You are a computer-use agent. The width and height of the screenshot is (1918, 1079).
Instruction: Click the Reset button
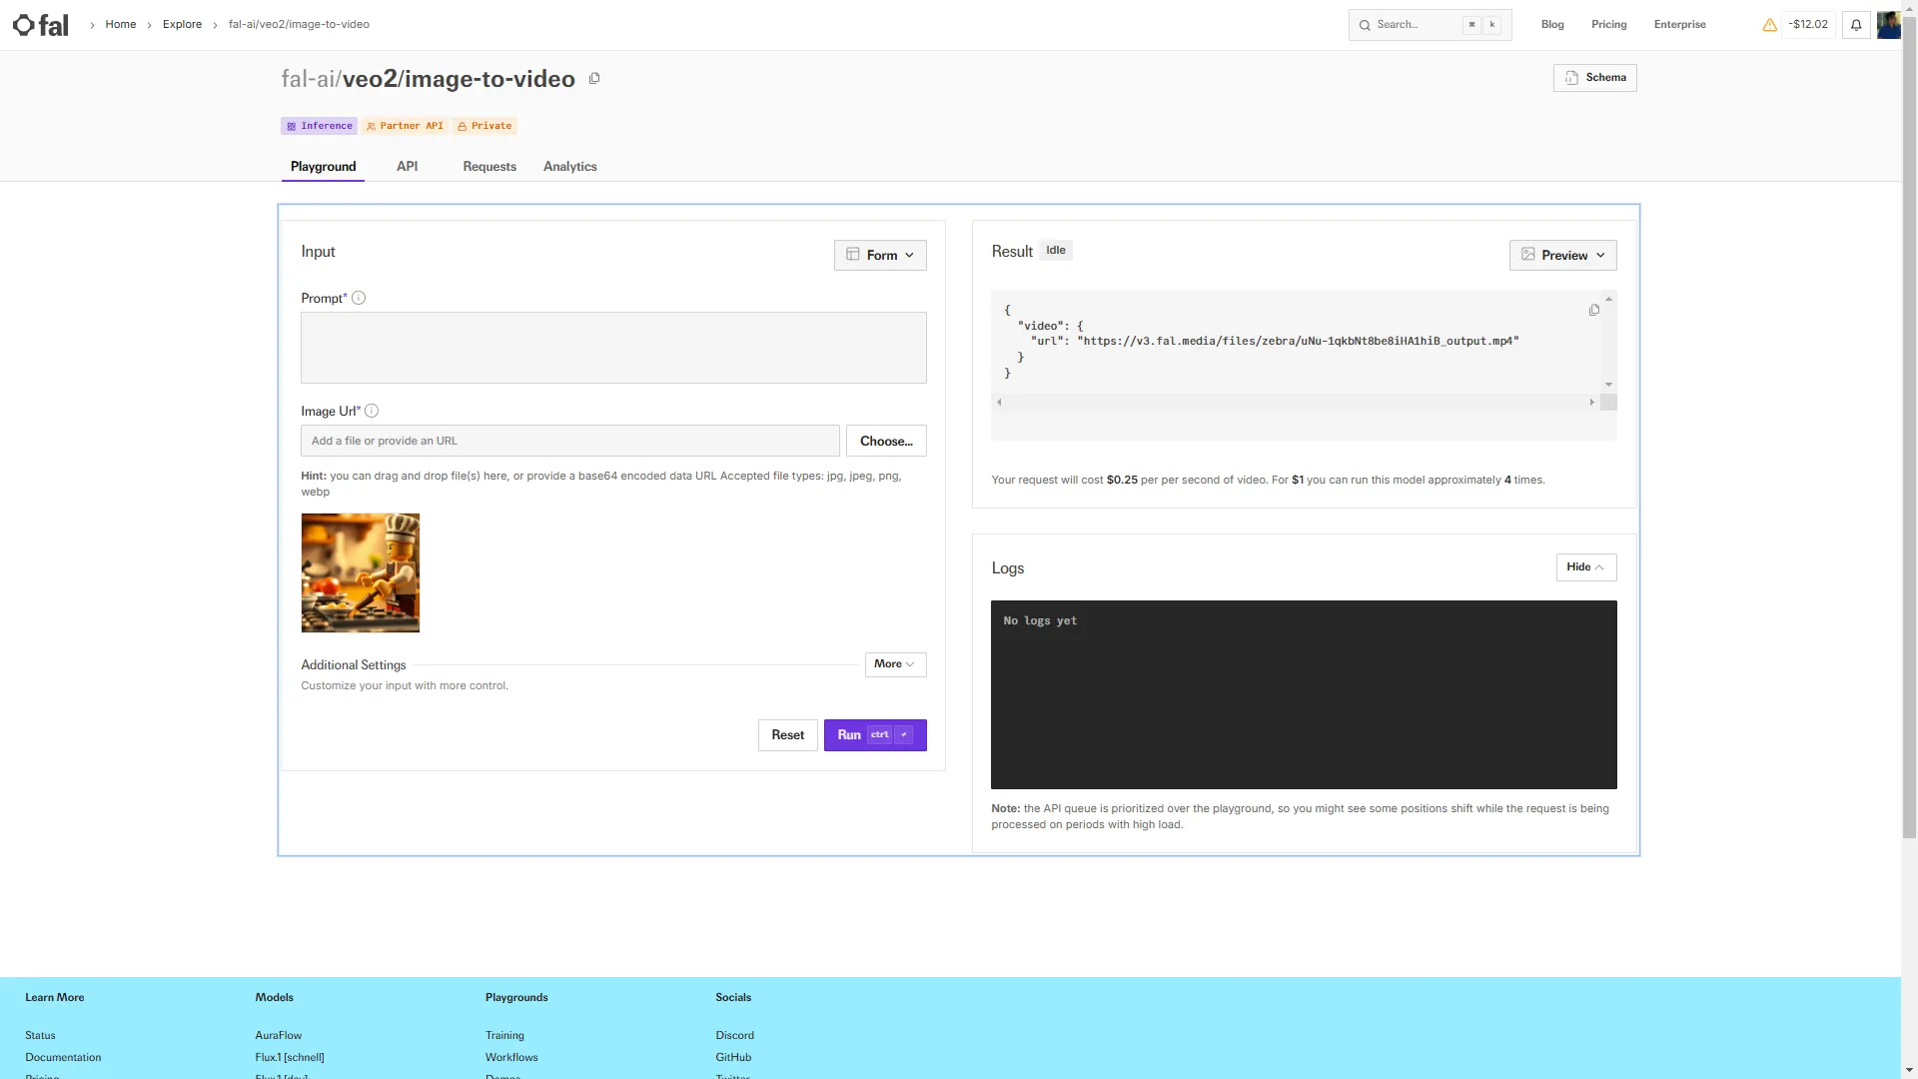point(787,735)
